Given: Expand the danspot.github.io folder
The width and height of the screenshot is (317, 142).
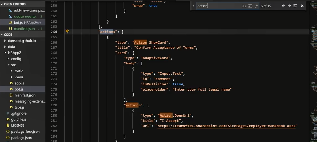Looking at the screenshot, I should point(5,41).
